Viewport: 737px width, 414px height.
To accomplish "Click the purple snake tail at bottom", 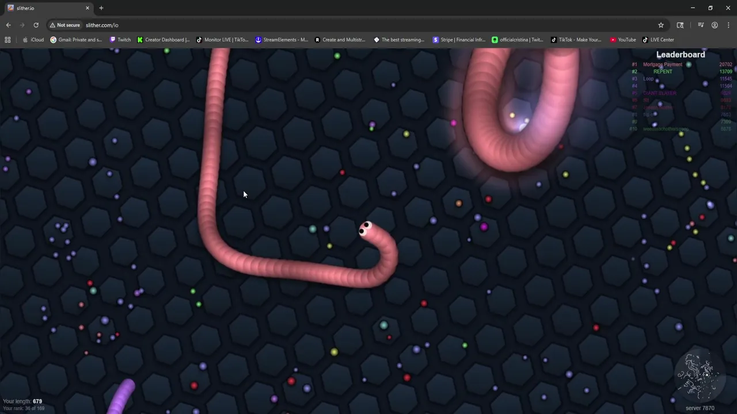I will tap(121, 397).
